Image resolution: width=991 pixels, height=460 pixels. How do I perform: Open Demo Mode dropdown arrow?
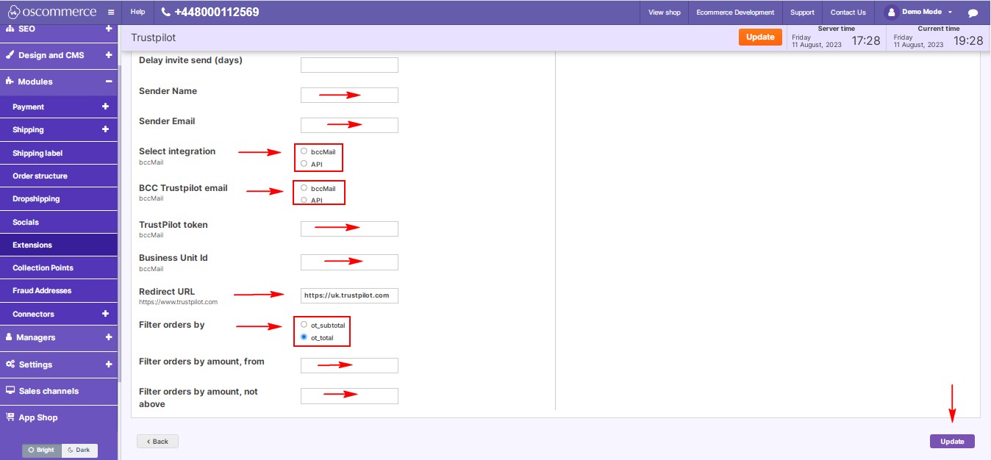tap(951, 12)
